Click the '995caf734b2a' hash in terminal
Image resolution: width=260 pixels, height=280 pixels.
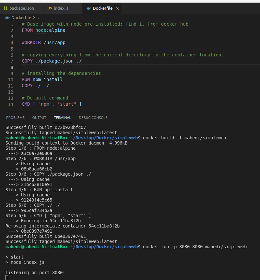pos(36,210)
